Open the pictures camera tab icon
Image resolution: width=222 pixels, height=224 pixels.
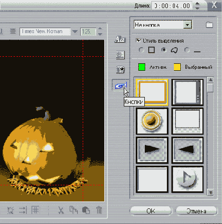pyautogui.click(x=120, y=69)
